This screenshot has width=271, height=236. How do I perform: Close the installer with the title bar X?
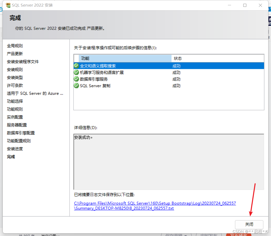coord(260,5)
